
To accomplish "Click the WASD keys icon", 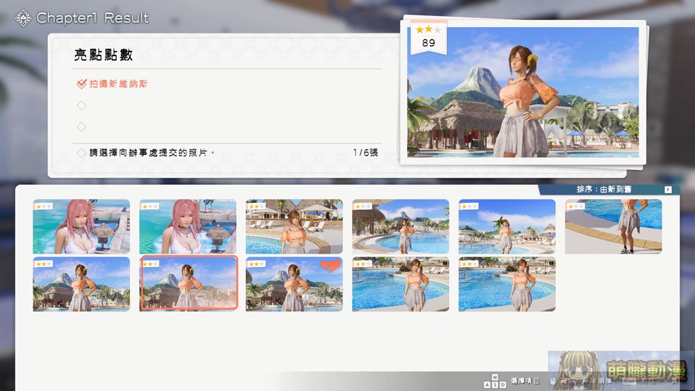I will [x=495, y=381].
